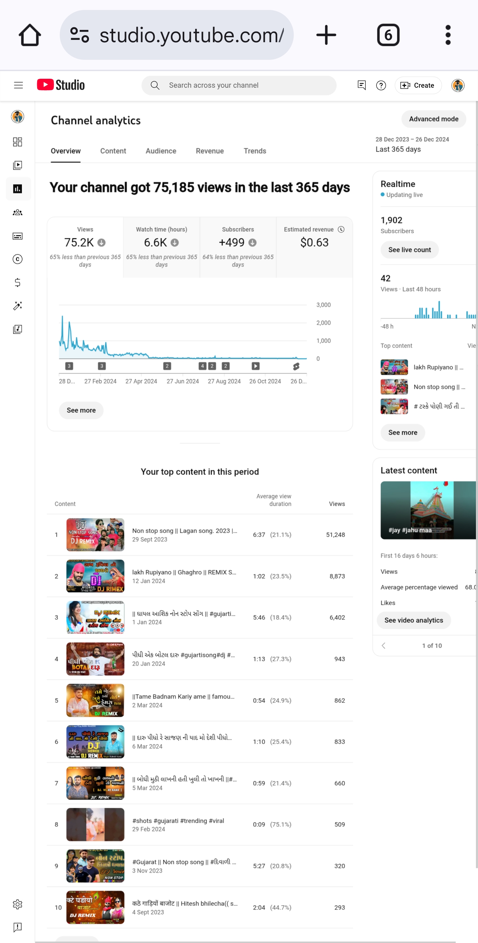Viewport: 478px width, 943px height.
Task: Open Customization magic wand icon
Action: [18, 306]
